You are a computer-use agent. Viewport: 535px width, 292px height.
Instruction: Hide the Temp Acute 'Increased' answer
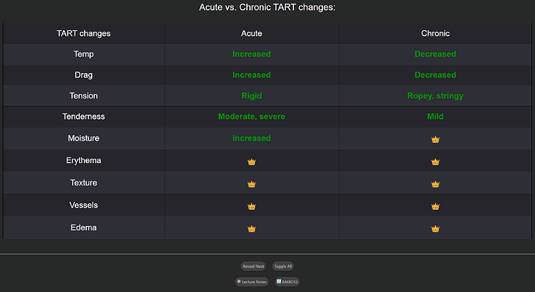point(252,54)
